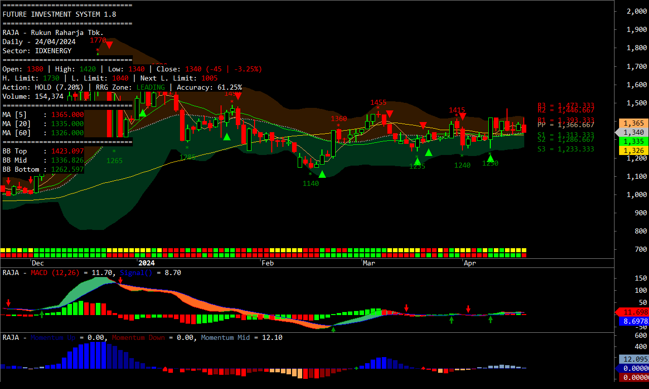Click the Feb label on the date axis
649x389 pixels.
[x=268, y=263]
